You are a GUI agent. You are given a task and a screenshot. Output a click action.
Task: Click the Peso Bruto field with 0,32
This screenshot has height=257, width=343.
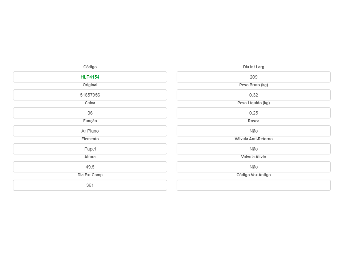[254, 95]
